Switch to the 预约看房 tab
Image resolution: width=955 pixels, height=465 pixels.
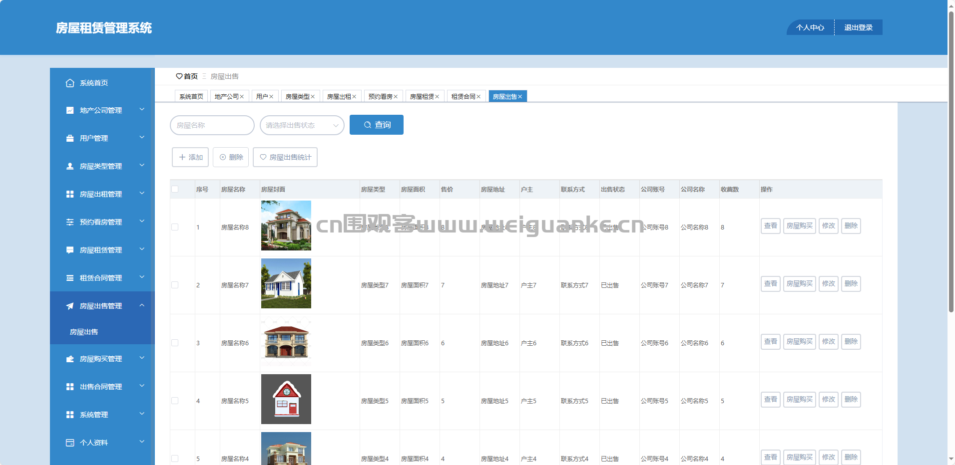coord(381,97)
